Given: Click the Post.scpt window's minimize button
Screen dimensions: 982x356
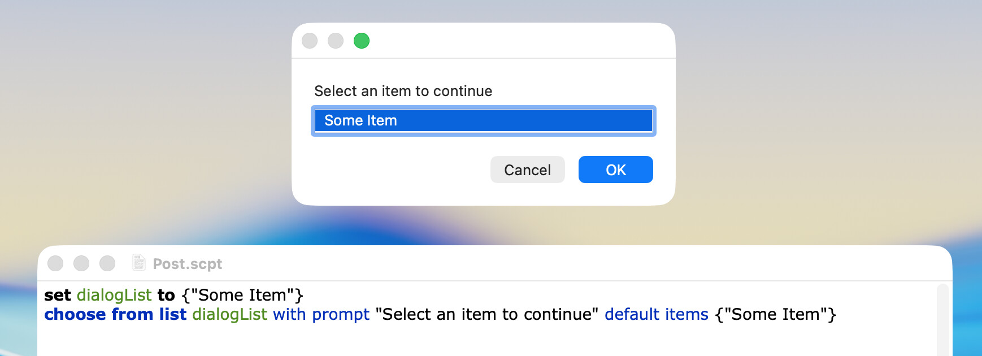Looking at the screenshot, I should tap(81, 263).
